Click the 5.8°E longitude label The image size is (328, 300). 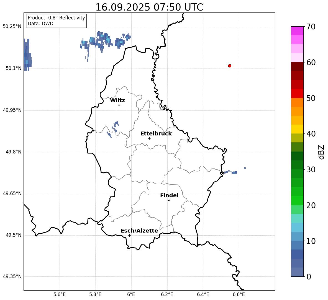coord(95,294)
